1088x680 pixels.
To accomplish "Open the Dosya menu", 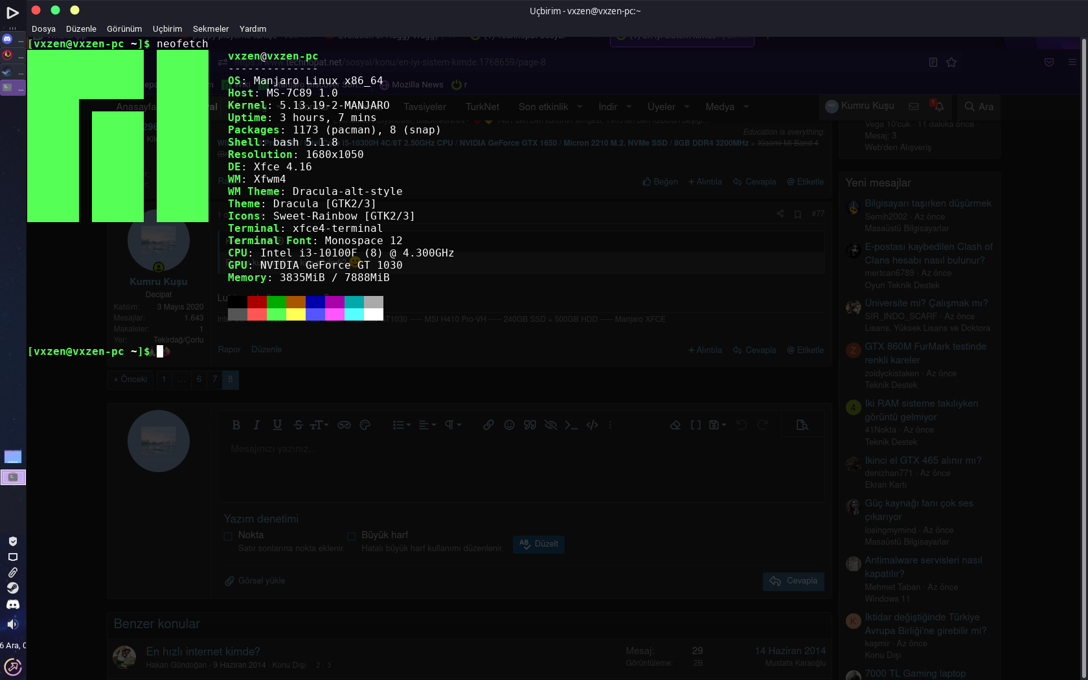I will 43,29.
